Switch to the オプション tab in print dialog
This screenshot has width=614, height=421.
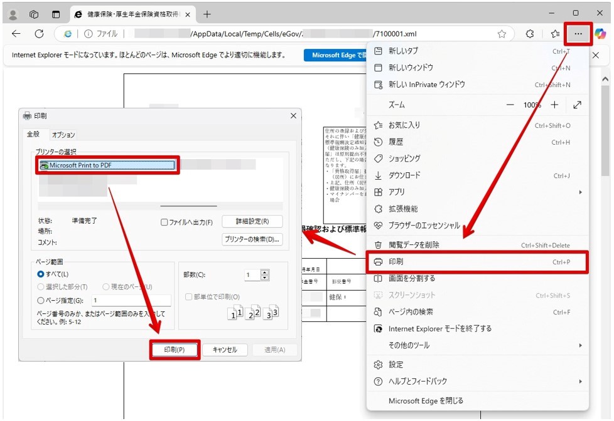click(63, 135)
